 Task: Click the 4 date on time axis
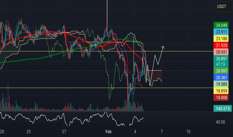(135, 132)
